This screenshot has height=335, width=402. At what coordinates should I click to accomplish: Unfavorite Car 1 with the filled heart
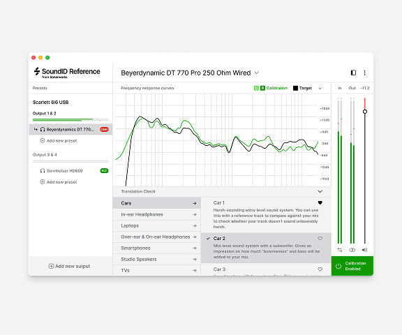pos(320,202)
